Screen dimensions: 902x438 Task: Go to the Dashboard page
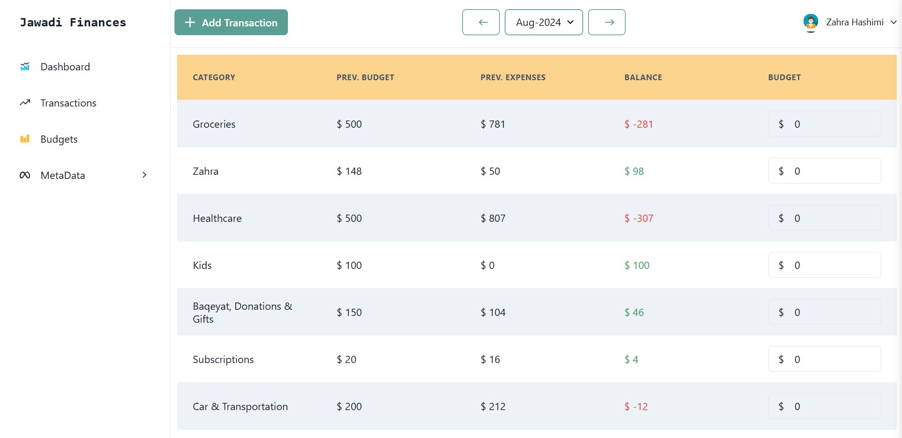pos(65,67)
